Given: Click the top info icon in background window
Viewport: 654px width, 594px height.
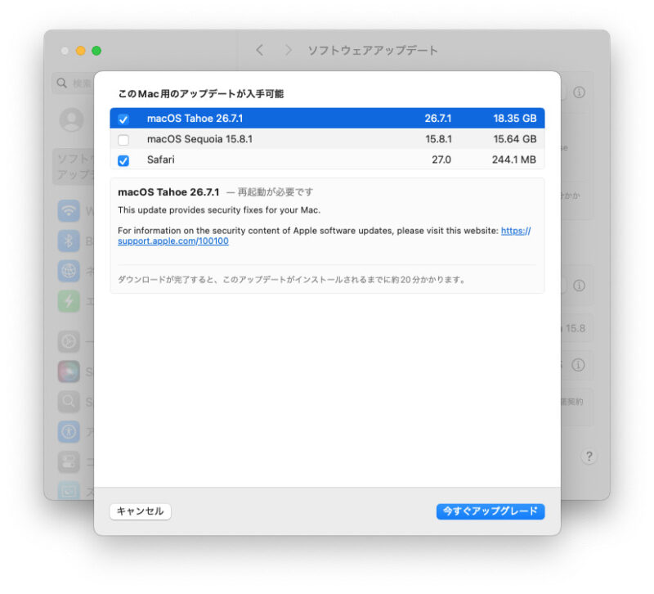Looking at the screenshot, I should click(x=579, y=92).
